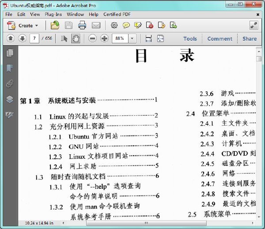
Task: Show the Layers panel
Action: 10,99
